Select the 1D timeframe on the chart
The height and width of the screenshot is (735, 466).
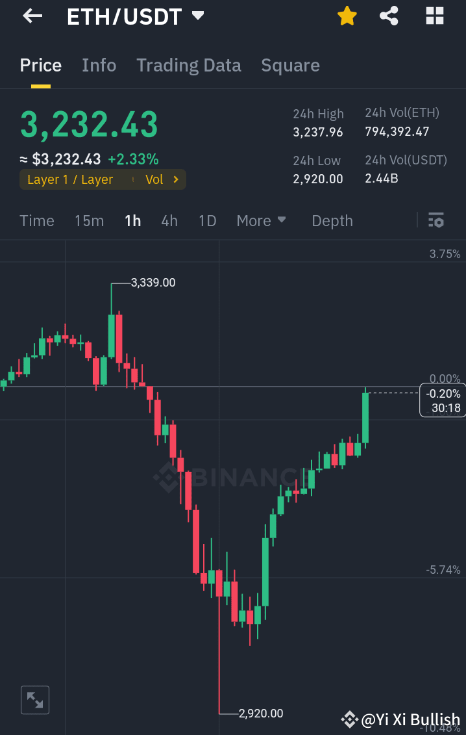(207, 221)
